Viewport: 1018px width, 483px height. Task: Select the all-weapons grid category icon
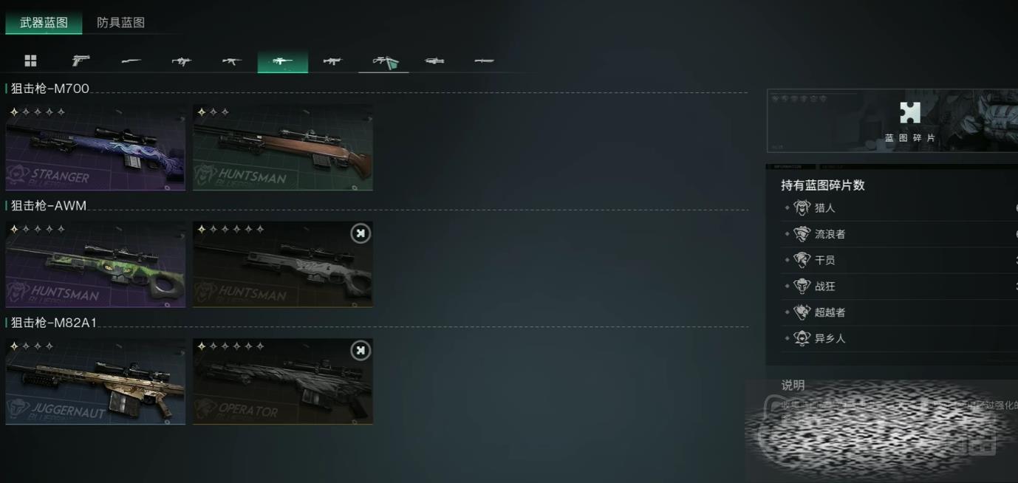coord(30,61)
